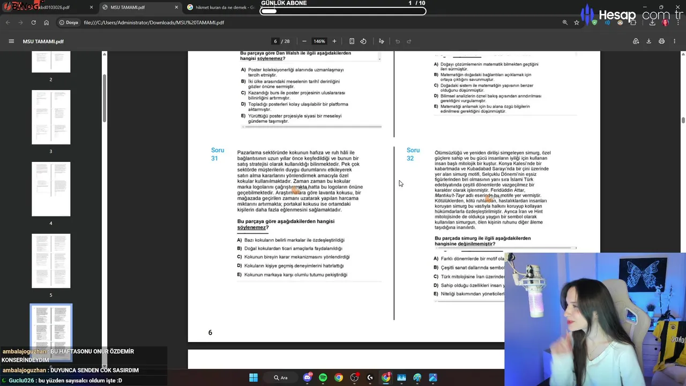
Task: Launch Chrome from the taskbar
Action: [x=339, y=377]
